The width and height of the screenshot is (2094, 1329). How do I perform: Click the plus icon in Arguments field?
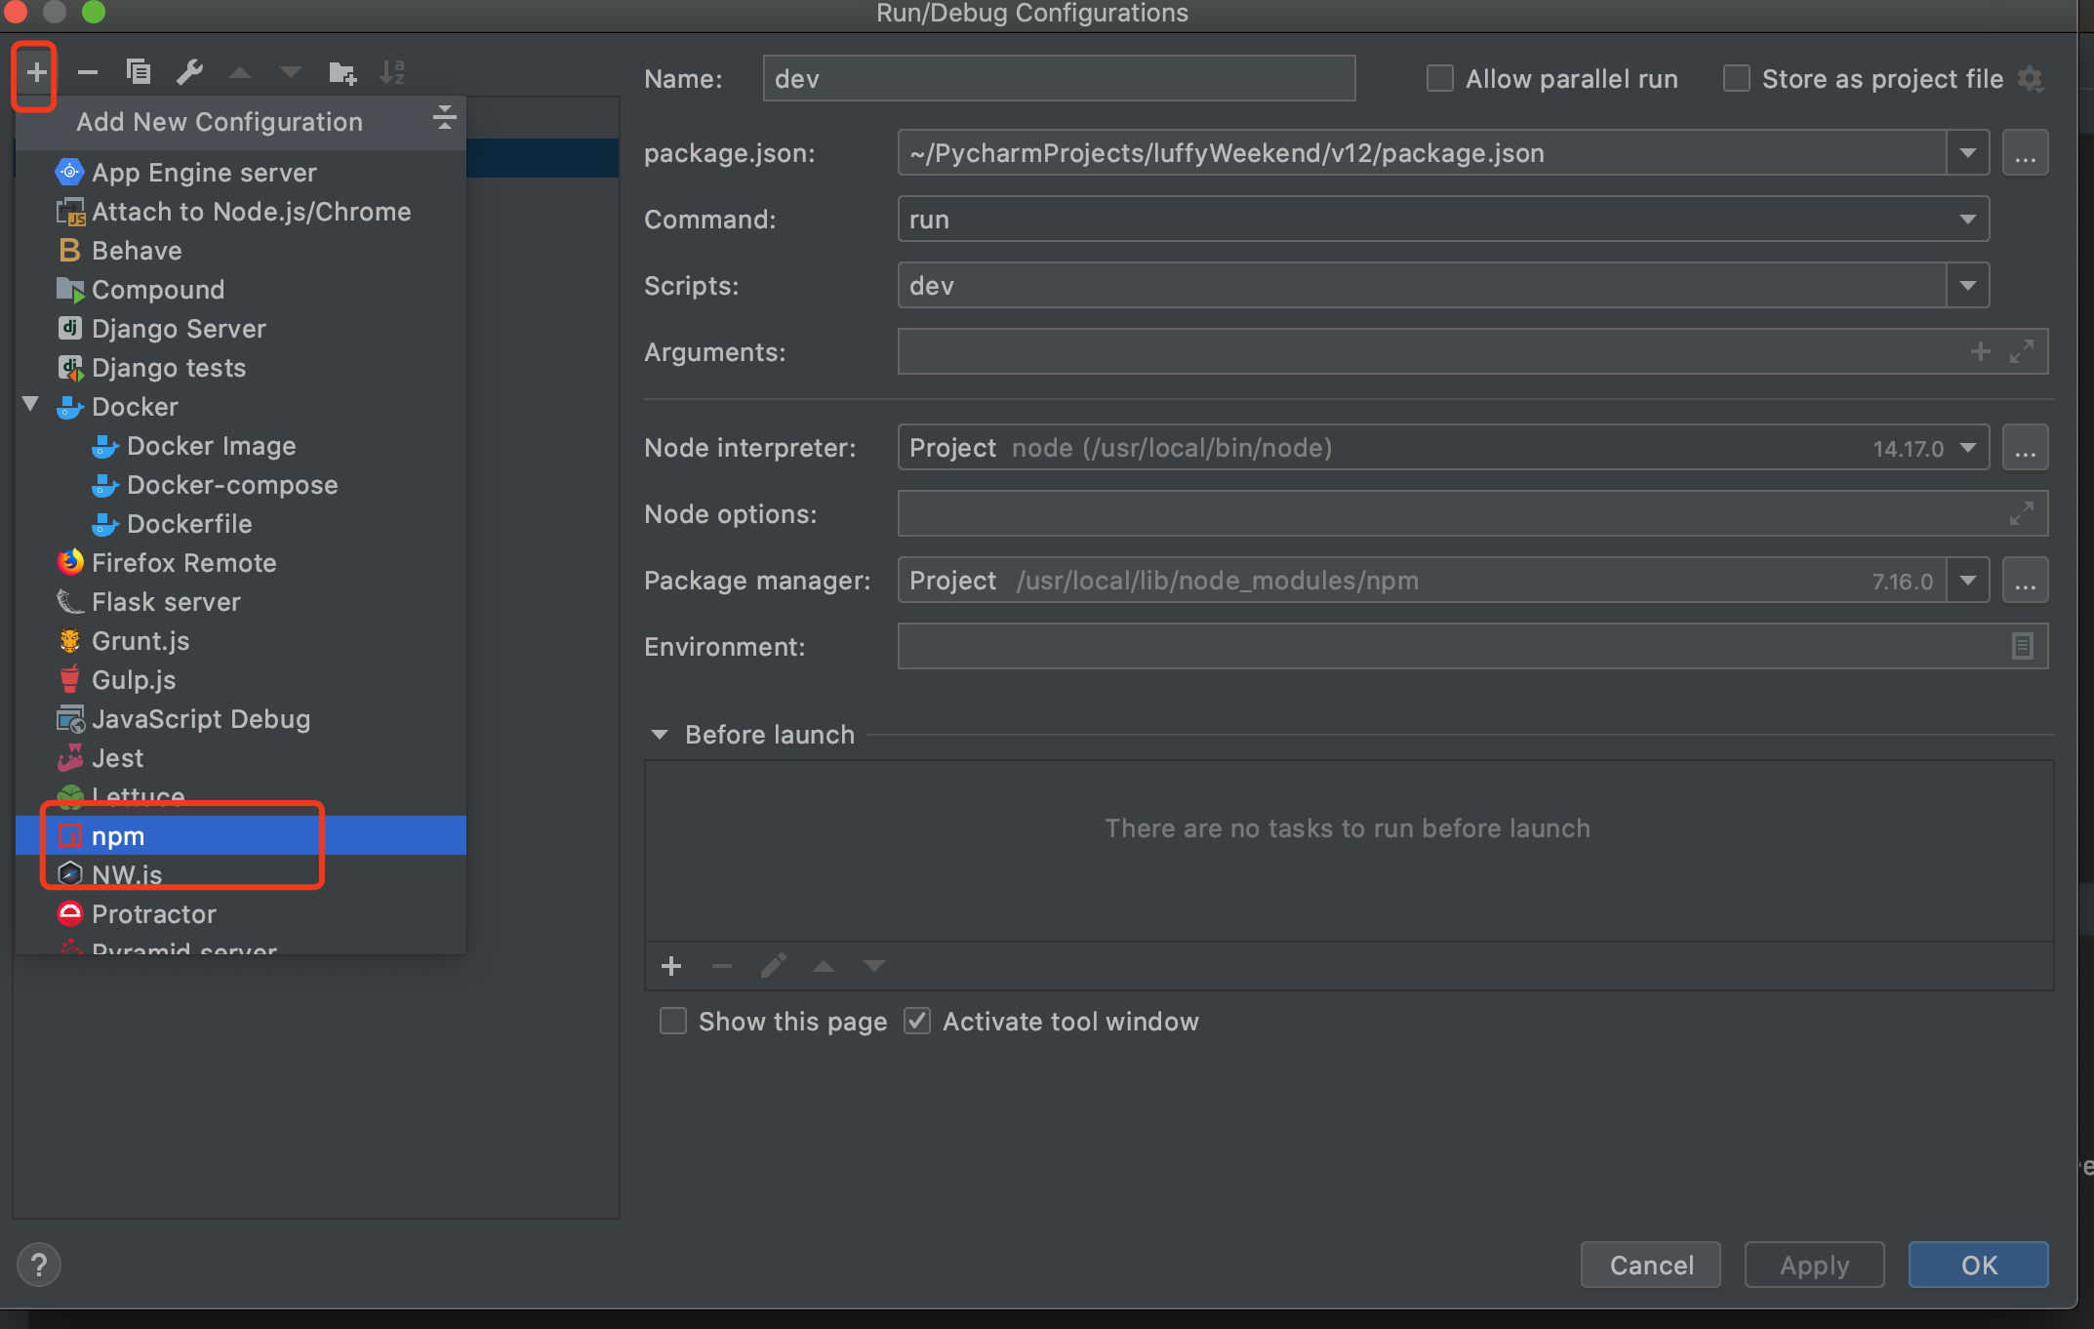point(1981,351)
